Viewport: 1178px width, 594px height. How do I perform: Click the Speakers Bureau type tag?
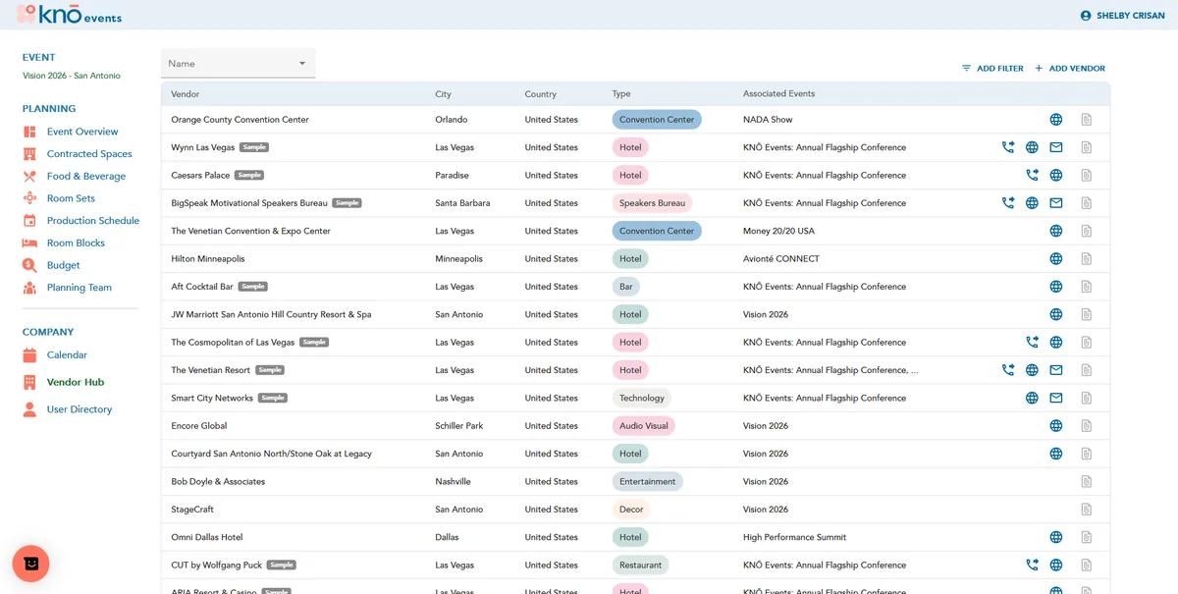[652, 203]
